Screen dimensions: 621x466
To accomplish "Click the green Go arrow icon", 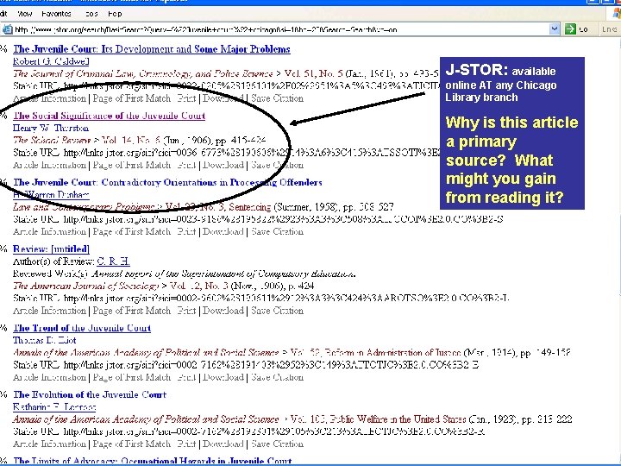I will click(570, 29).
